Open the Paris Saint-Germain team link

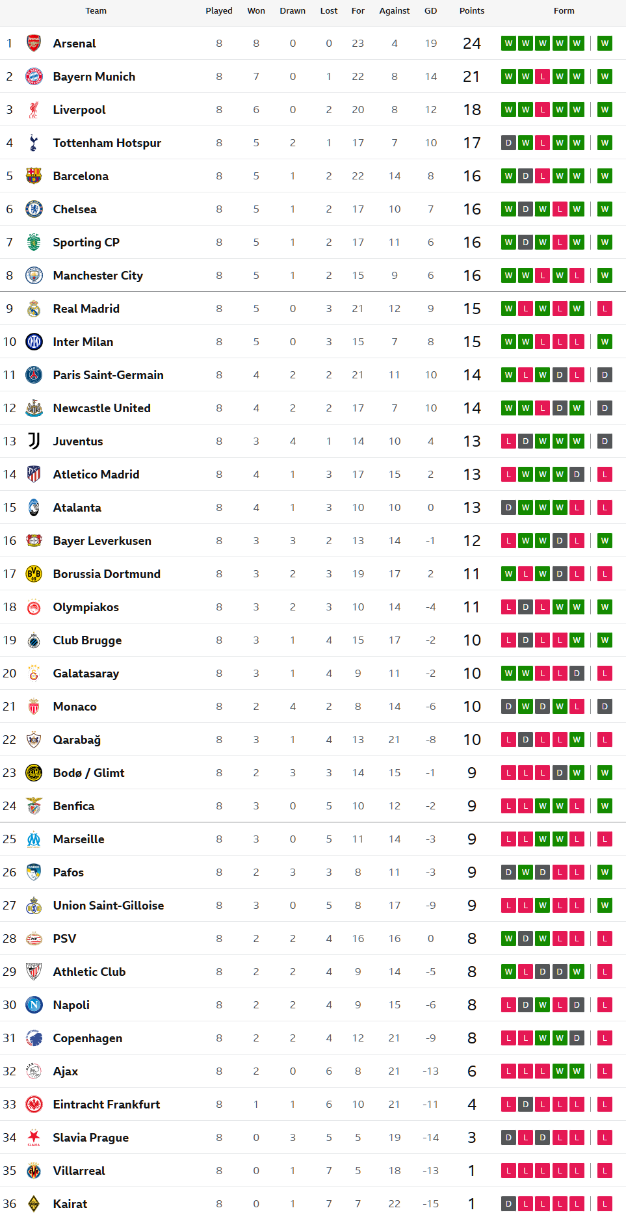point(108,375)
